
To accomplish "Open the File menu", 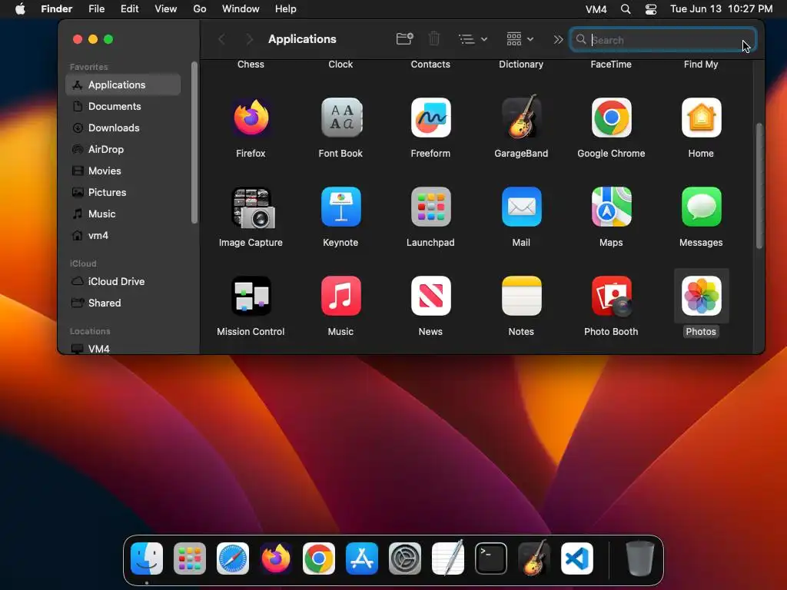I will pos(96,9).
